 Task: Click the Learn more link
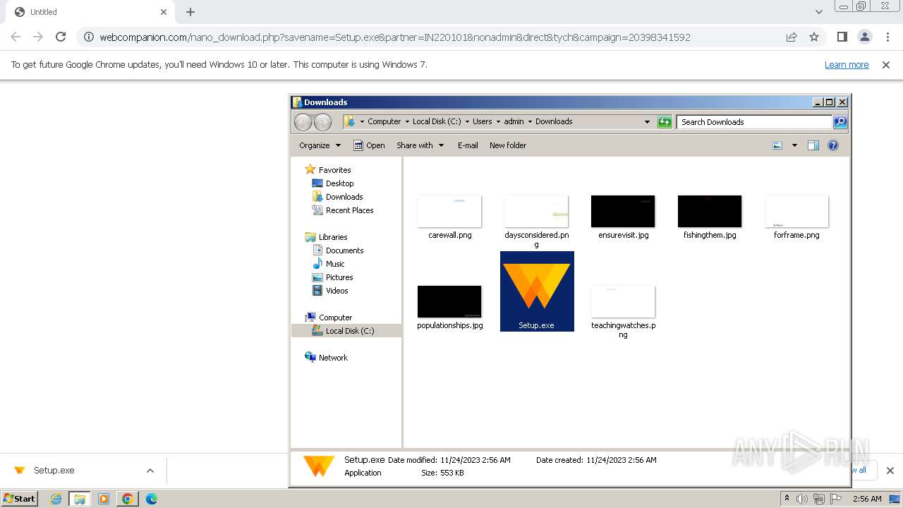point(847,65)
